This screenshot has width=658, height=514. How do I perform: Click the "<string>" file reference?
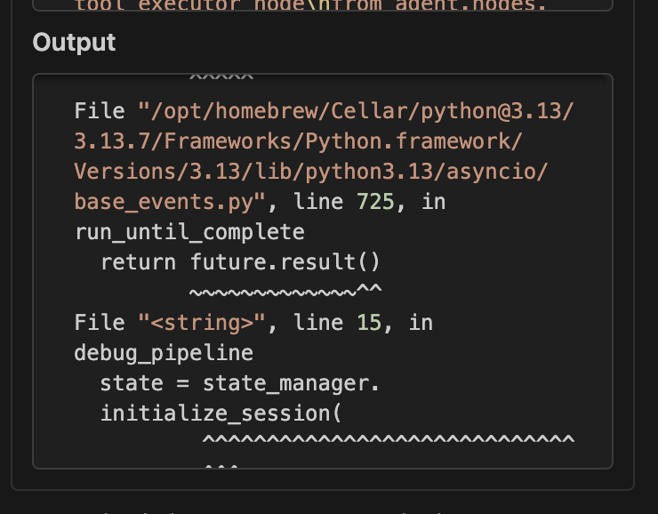click(x=202, y=323)
